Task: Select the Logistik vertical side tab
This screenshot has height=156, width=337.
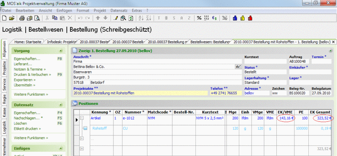Action: coord(4,128)
